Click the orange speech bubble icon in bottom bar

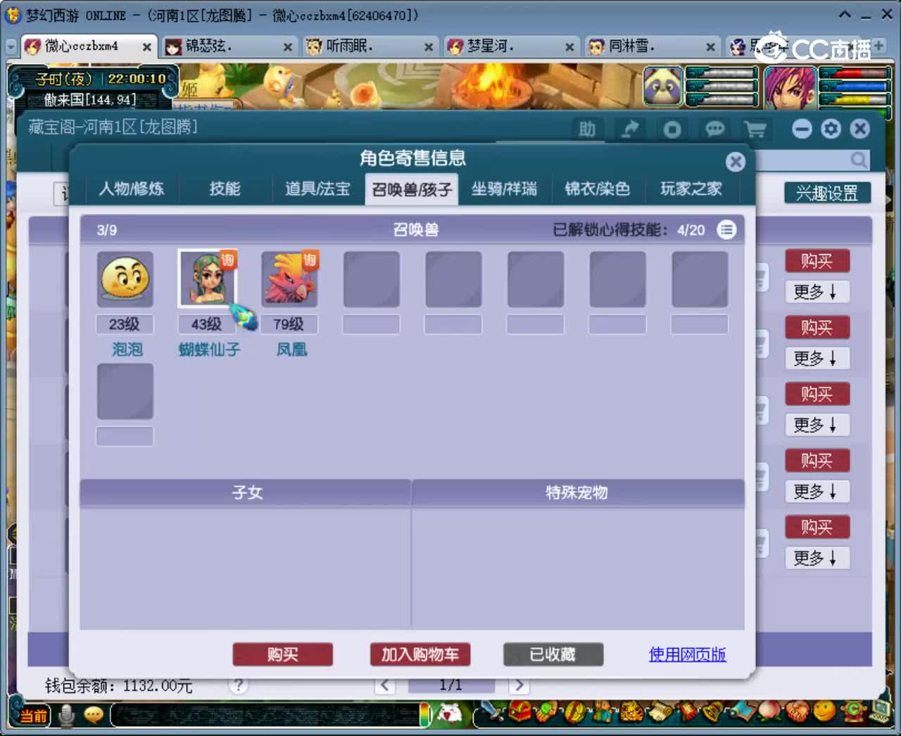94,715
